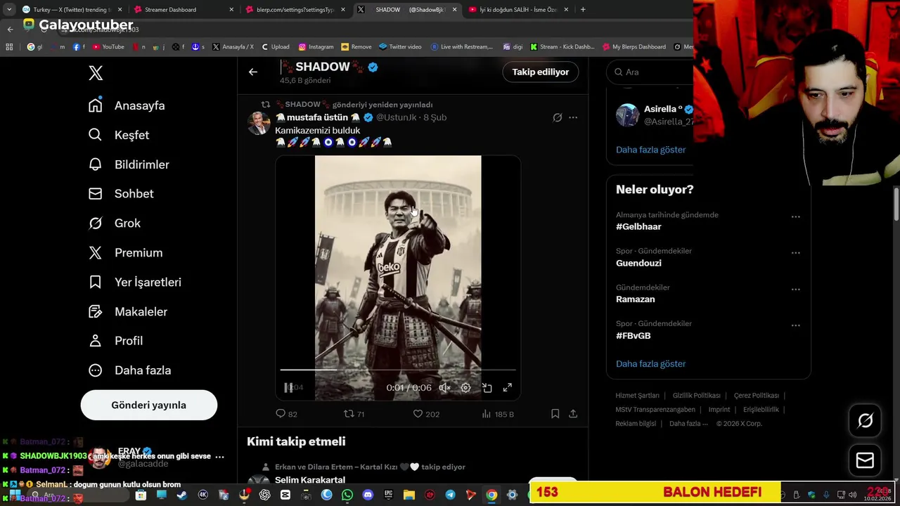Image resolution: width=900 pixels, height=506 pixels.
Task: Open the more menu beside #FBvGB
Action: [x=796, y=325]
